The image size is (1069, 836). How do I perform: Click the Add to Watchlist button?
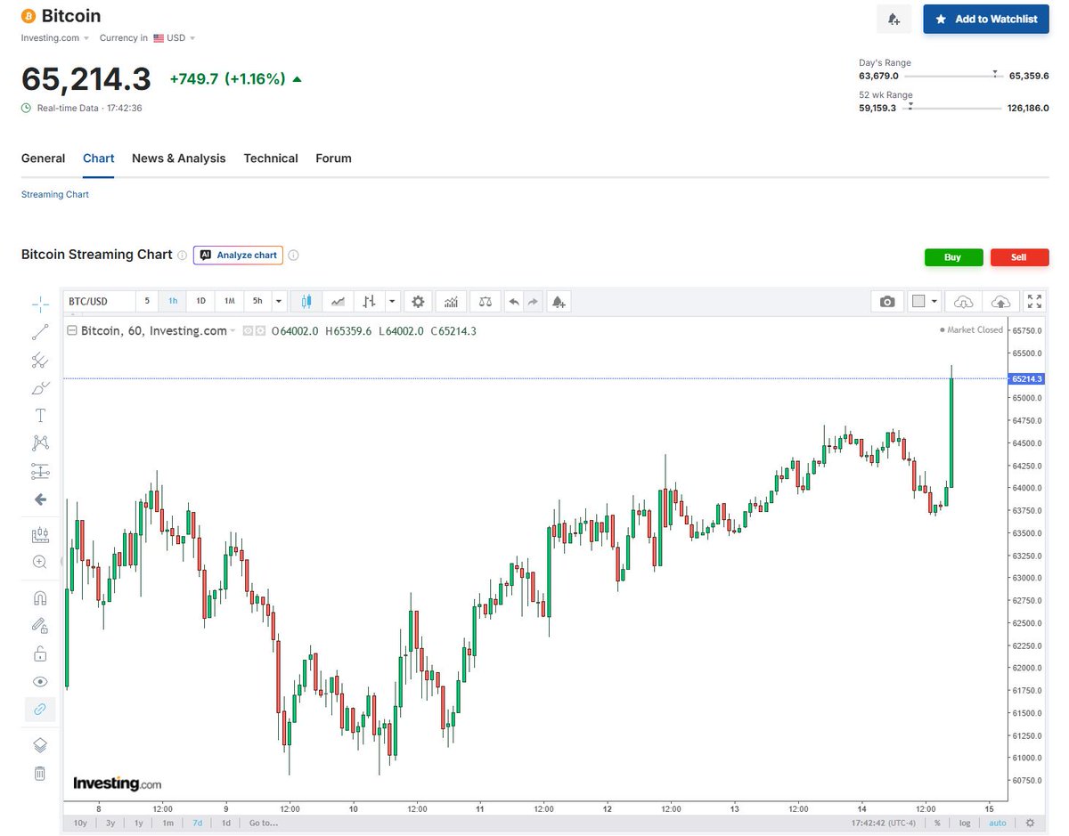(986, 19)
